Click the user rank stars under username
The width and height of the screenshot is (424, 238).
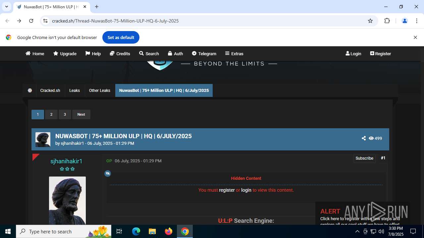point(67,169)
